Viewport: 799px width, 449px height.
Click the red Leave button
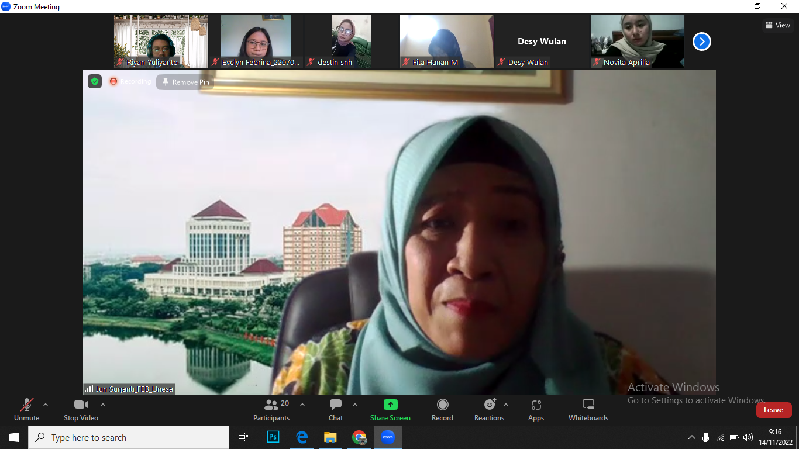tap(774, 410)
